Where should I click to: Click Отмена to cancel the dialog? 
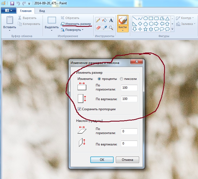pyautogui.click(x=127, y=160)
